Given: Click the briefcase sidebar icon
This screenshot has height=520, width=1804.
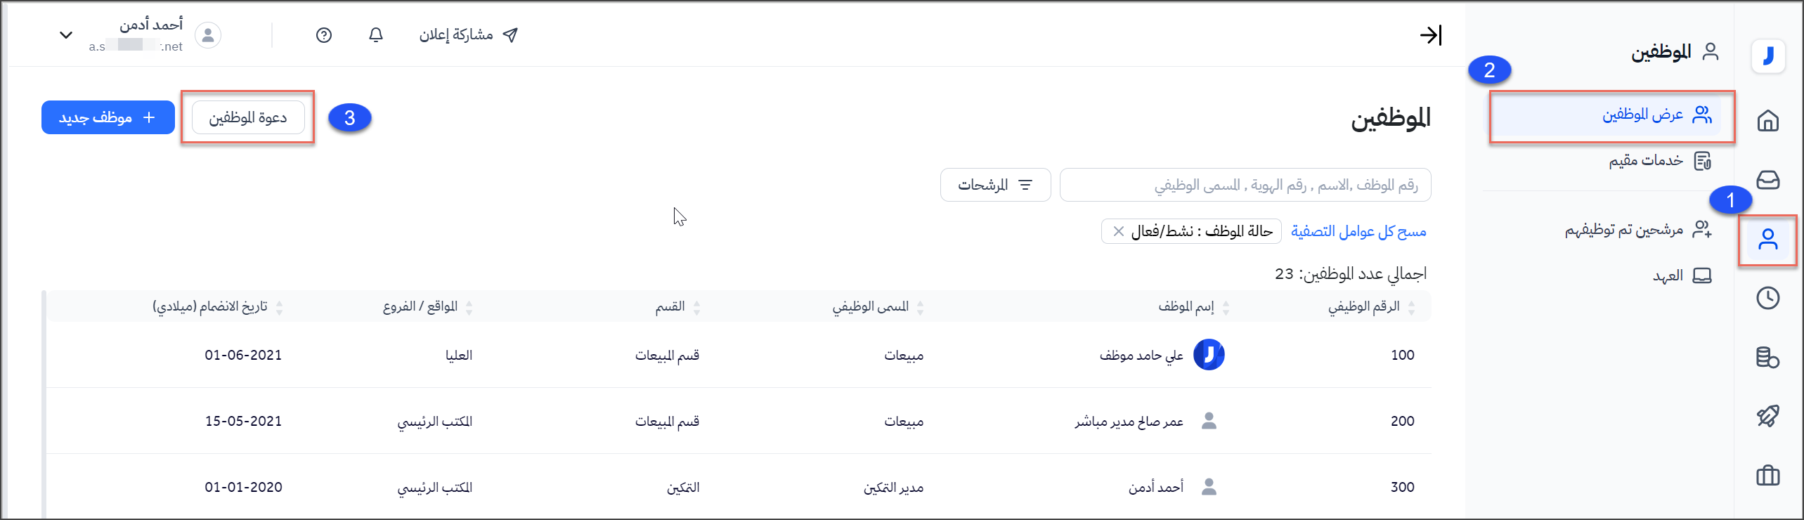Looking at the screenshot, I should coord(1767,476).
